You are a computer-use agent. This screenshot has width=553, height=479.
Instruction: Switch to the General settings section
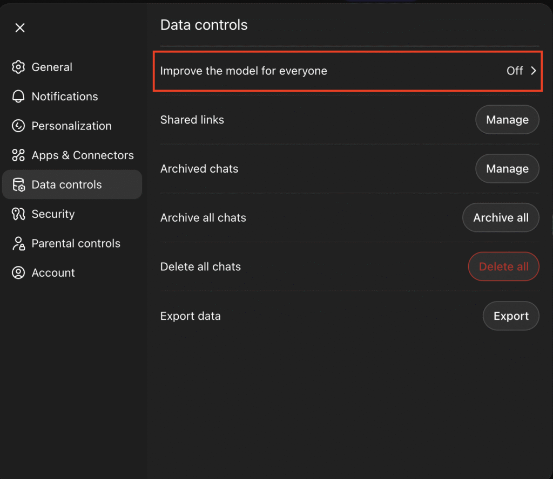[x=52, y=67]
